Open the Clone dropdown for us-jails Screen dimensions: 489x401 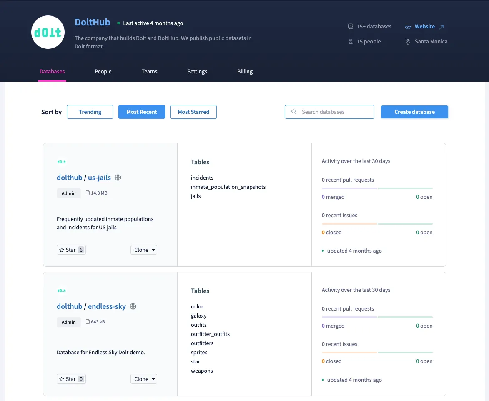tap(143, 250)
